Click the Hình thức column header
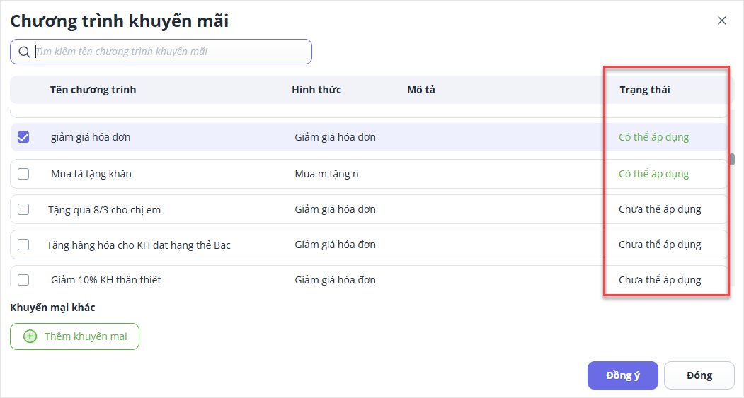The height and width of the screenshot is (398, 744). [x=316, y=90]
